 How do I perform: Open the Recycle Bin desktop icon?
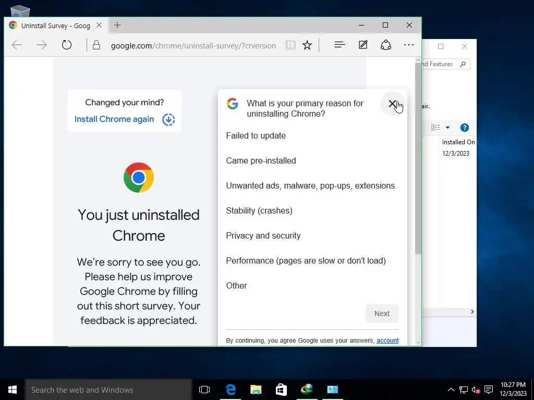pyautogui.click(x=20, y=11)
